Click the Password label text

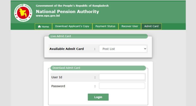click(58, 86)
